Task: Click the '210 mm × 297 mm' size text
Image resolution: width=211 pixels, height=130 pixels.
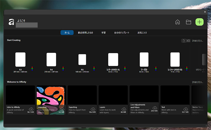Action: (x=51, y=72)
